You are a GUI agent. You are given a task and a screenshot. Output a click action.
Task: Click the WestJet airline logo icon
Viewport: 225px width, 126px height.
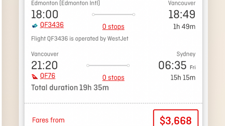point(35,26)
